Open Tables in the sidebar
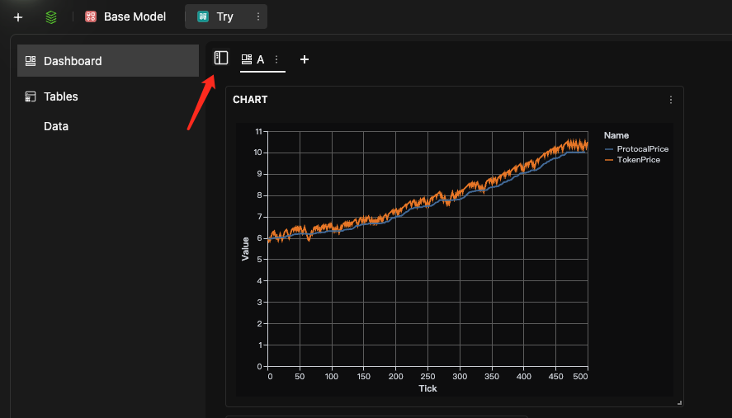 click(61, 96)
